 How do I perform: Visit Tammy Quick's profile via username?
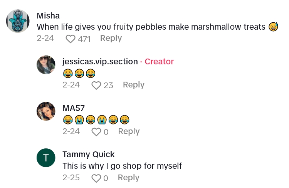click(88, 154)
